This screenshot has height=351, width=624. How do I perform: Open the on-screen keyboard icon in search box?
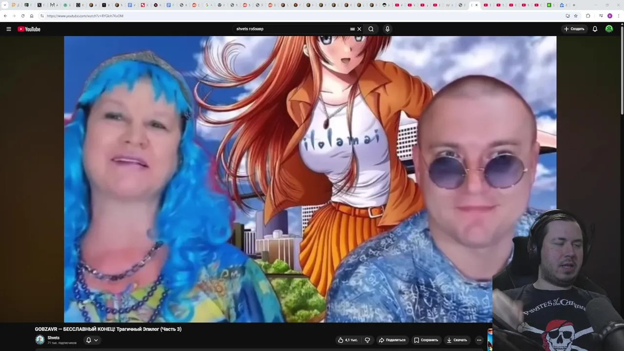tap(352, 29)
